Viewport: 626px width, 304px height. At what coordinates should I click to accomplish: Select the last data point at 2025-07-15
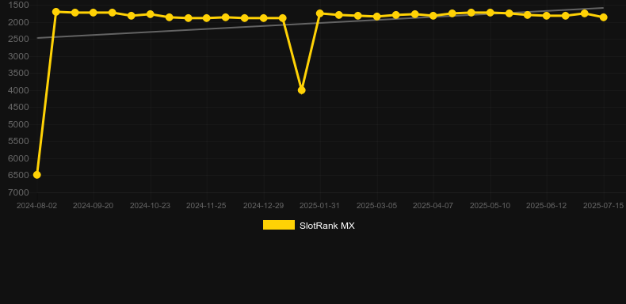point(603,17)
